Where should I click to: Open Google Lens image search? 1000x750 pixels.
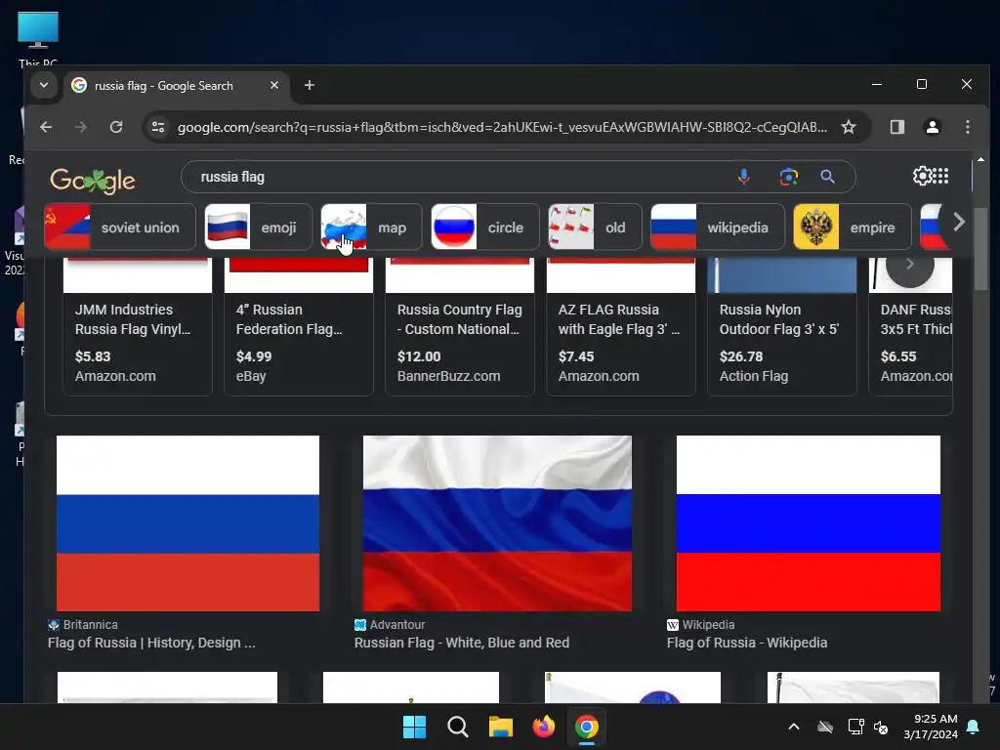click(789, 177)
